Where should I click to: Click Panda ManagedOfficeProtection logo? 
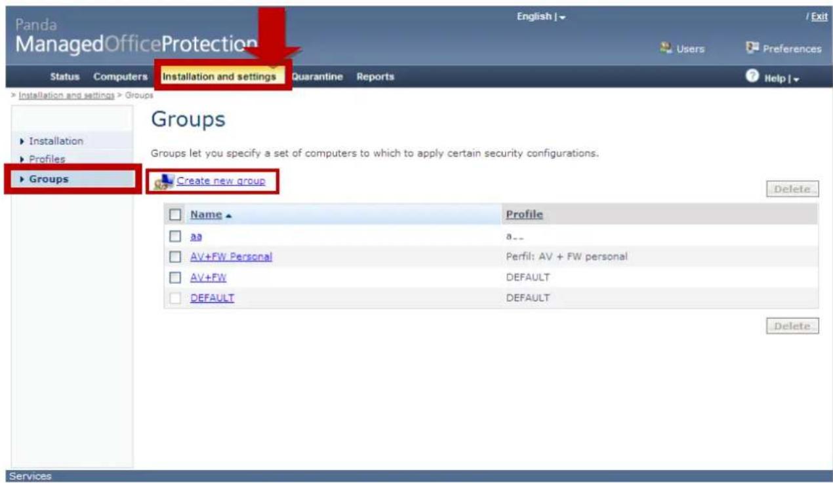136,37
